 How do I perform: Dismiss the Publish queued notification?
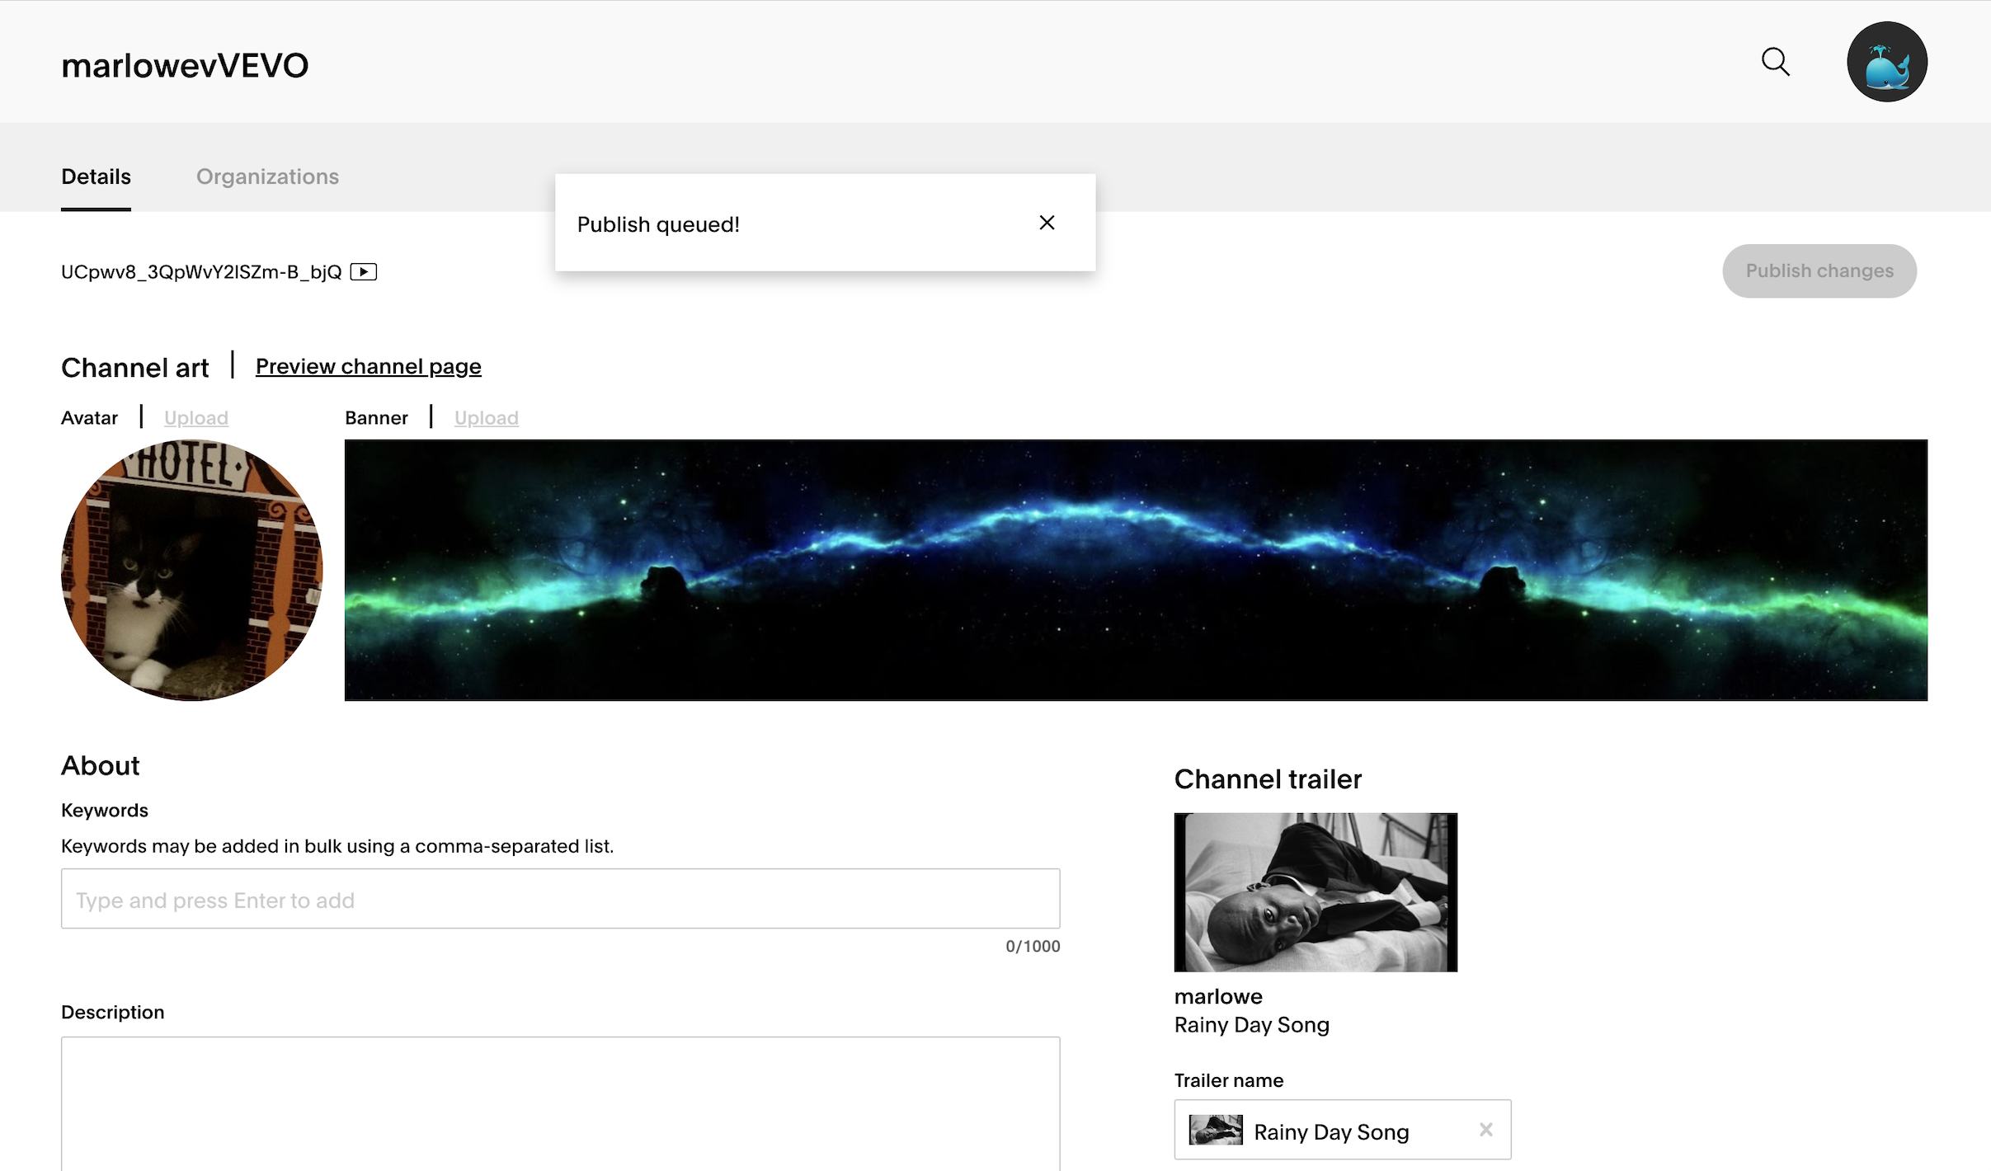coord(1047,223)
